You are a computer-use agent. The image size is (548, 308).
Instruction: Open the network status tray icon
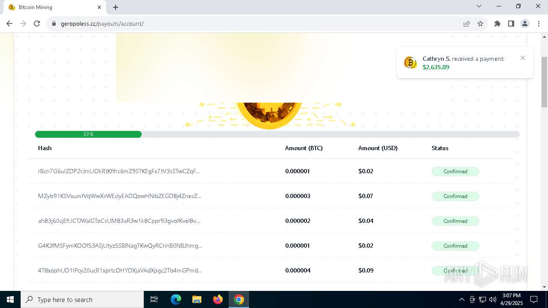(x=482, y=299)
